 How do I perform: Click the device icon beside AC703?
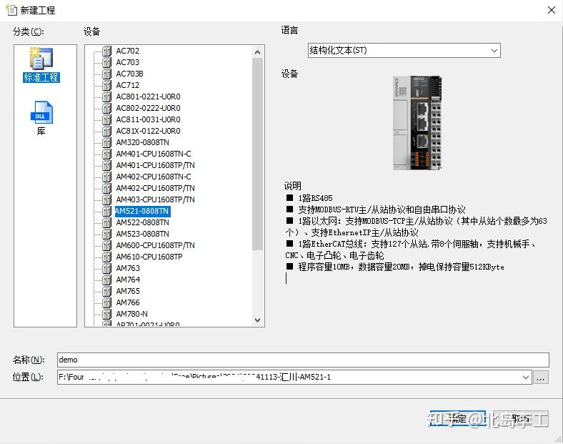pyautogui.click(x=106, y=62)
